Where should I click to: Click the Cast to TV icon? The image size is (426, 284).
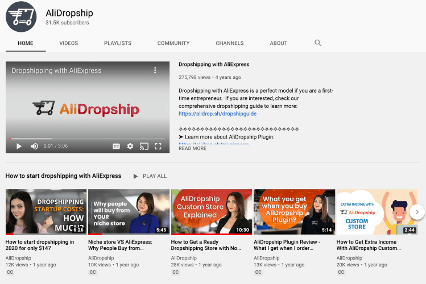pos(144,146)
